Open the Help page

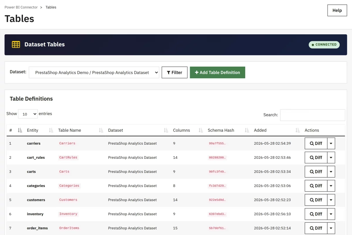pyautogui.click(x=337, y=10)
